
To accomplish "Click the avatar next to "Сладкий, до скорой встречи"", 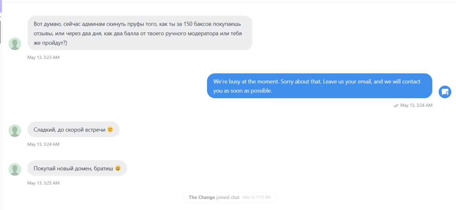I will 15,131.
